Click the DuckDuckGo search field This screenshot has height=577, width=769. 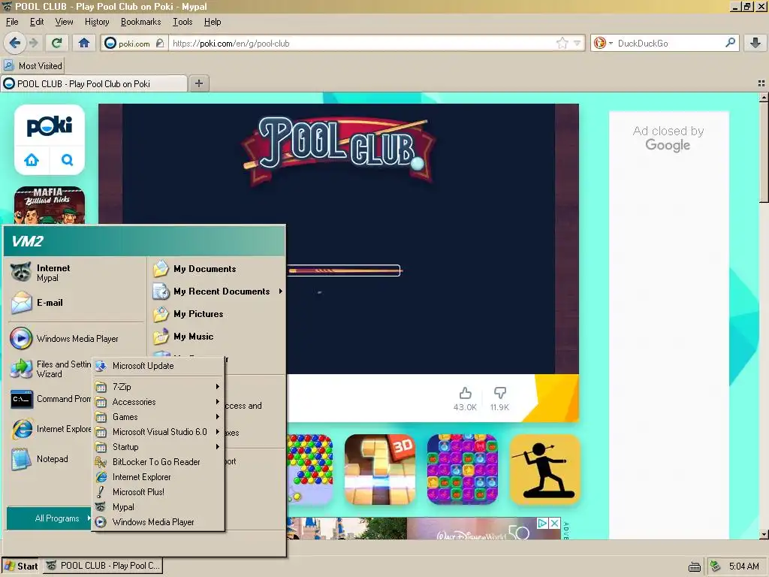pos(669,43)
